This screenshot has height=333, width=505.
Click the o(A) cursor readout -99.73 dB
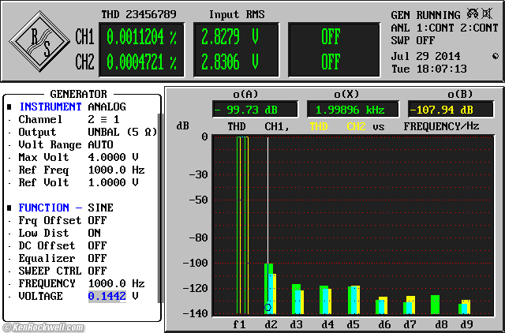pyautogui.click(x=255, y=110)
